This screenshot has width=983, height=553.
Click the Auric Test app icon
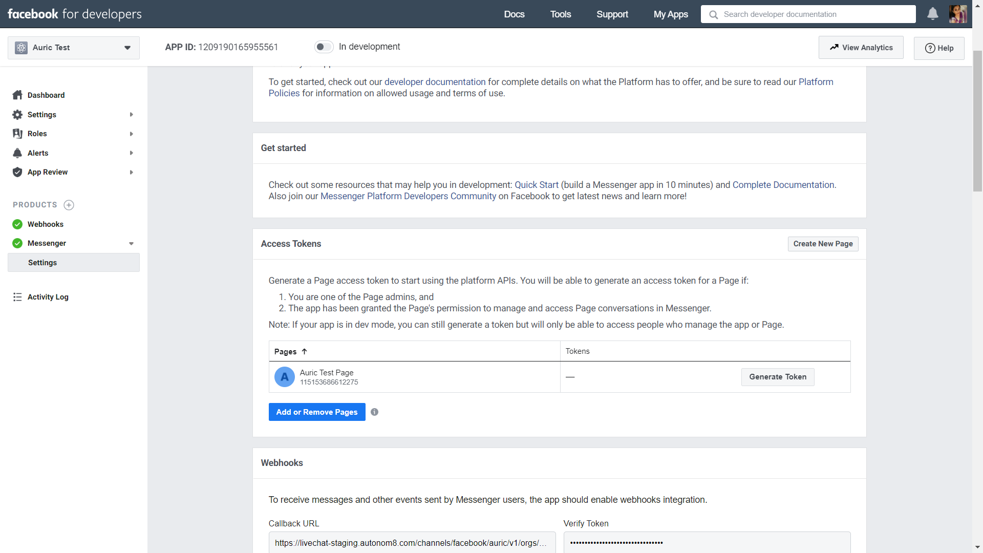click(21, 48)
